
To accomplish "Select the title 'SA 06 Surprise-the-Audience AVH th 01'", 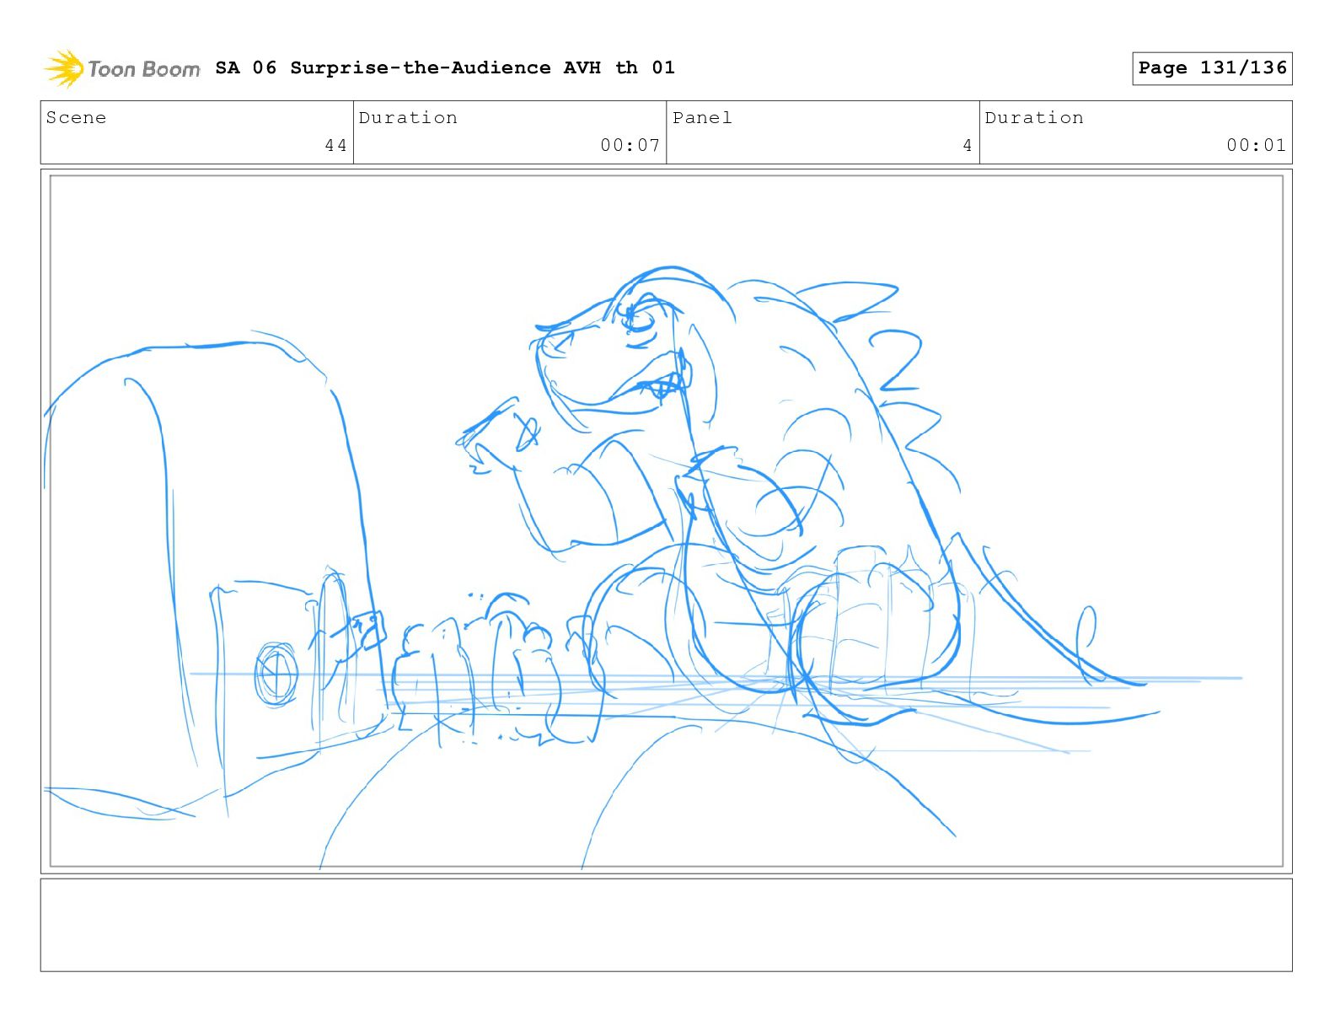I will pyautogui.click(x=445, y=67).
